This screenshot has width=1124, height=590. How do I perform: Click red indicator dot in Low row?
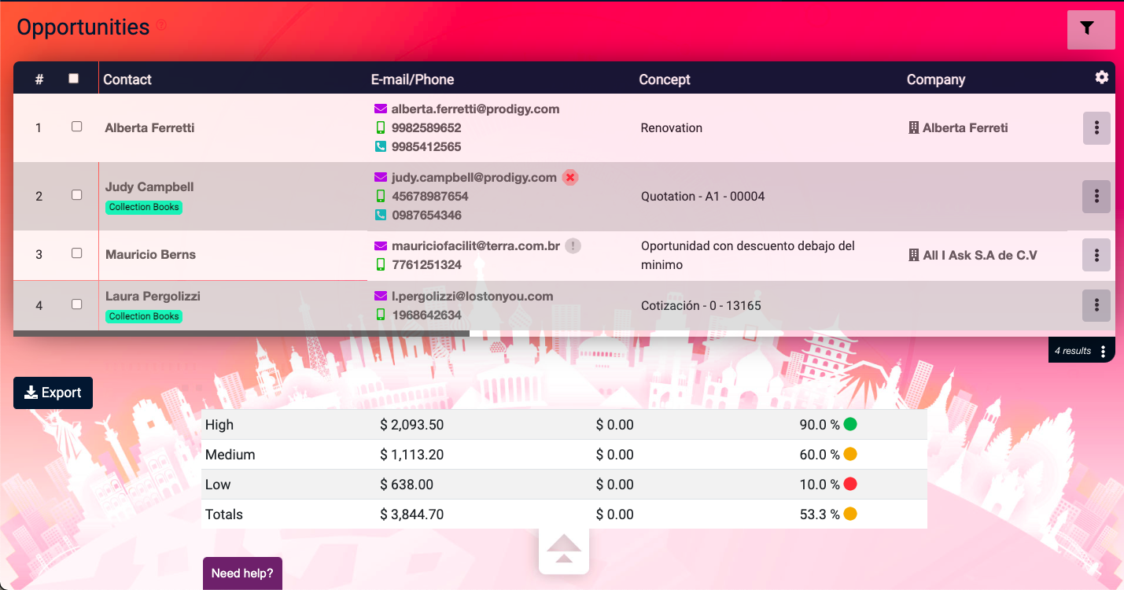(850, 485)
